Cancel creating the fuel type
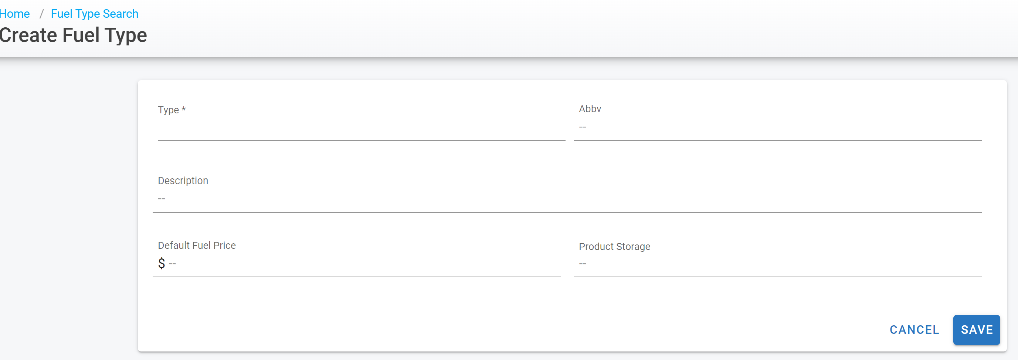 914,330
